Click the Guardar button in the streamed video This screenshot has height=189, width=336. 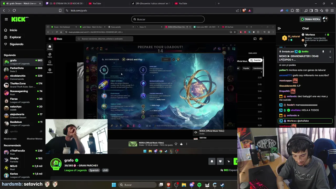[x=255, y=60]
